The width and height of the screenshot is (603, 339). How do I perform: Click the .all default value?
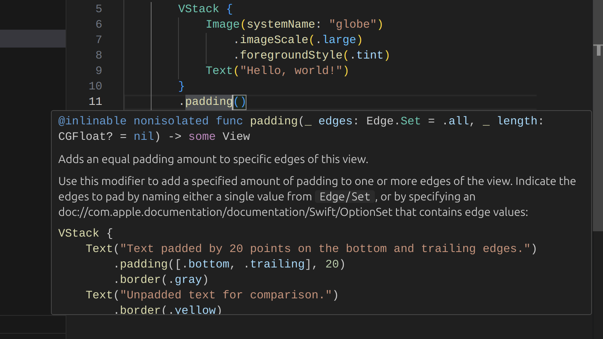point(456,121)
